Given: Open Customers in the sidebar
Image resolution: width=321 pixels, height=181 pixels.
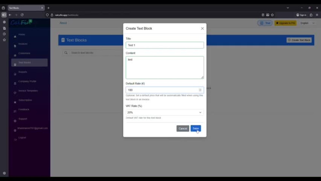Looking at the screenshot, I should click(x=24, y=53).
